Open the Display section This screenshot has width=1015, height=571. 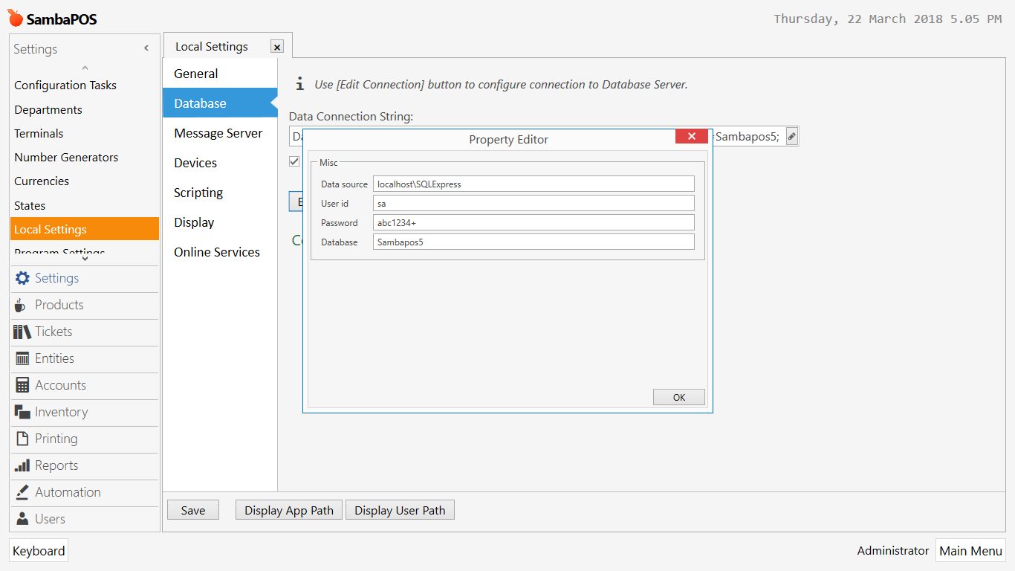pos(220,222)
